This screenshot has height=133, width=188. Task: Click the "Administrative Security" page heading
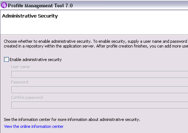(30, 16)
